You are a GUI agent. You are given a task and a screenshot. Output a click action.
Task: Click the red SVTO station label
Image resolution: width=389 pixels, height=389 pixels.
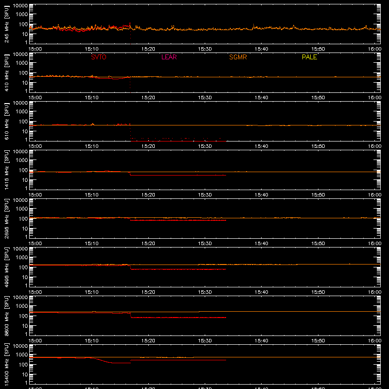click(x=99, y=57)
